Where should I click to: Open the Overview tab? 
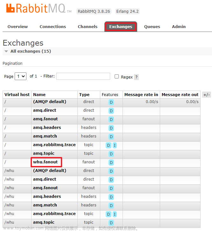pyautogui.click(x=18, y=27)
